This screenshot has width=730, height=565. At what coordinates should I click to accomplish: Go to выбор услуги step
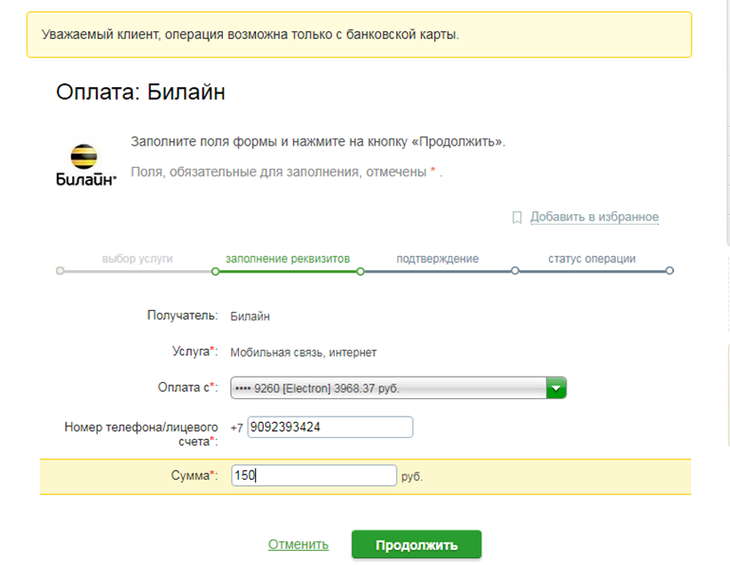(138, 259)
